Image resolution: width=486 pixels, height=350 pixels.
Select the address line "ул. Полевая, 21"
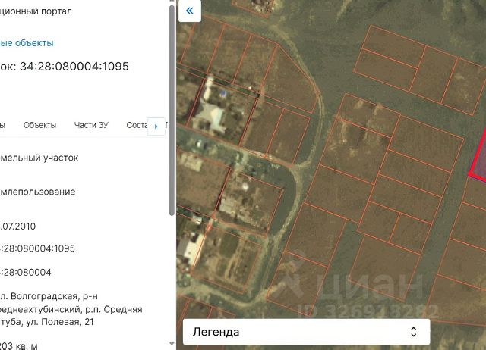click(60, 322)
